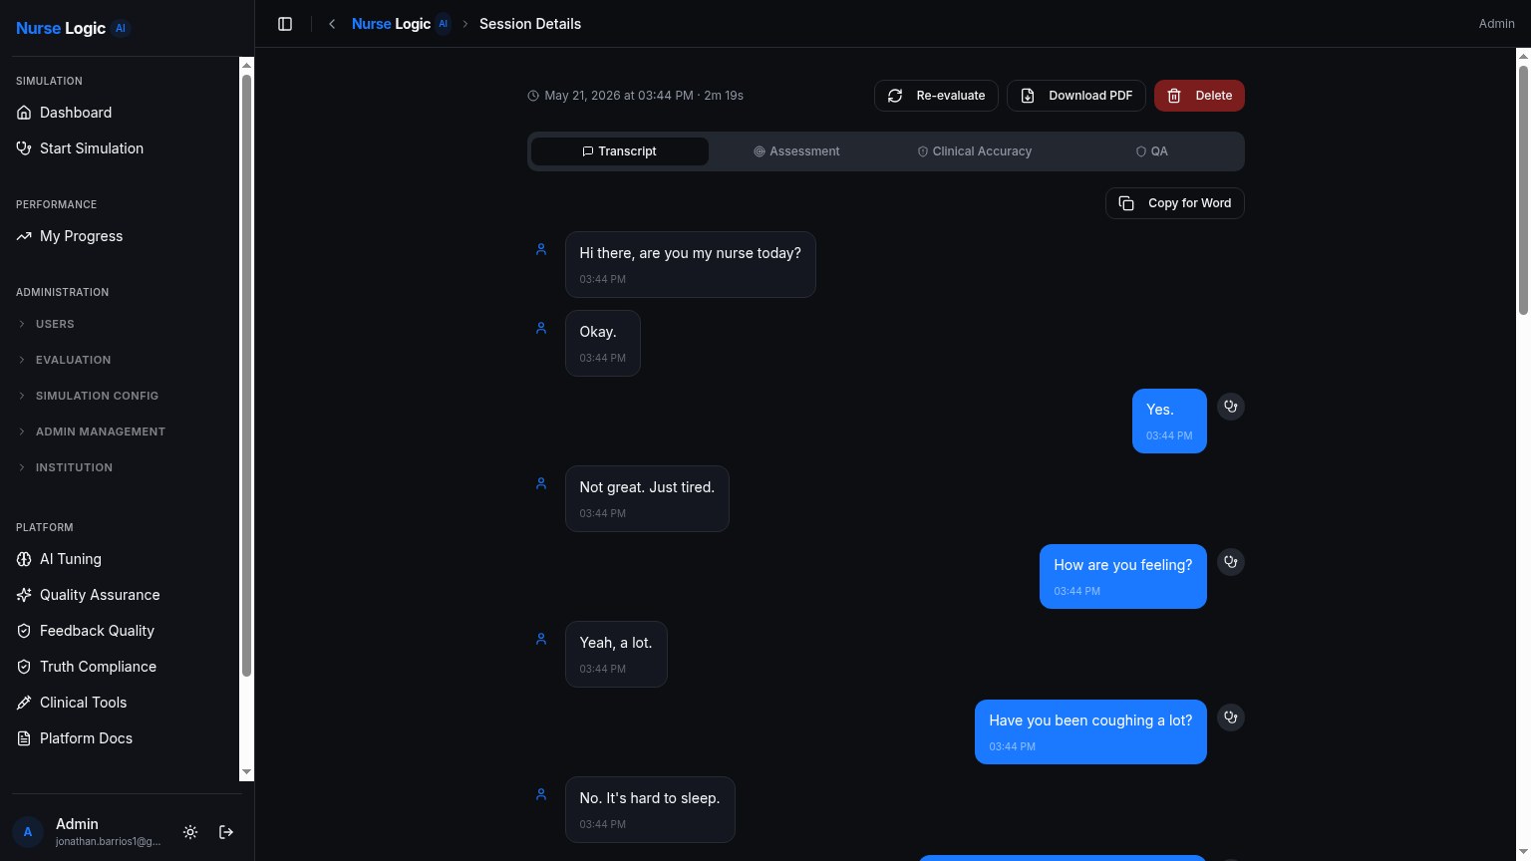Expand the ADMIN MANAGEMENT section
Screen dimensions: 1531x861
tap(120, 431)
